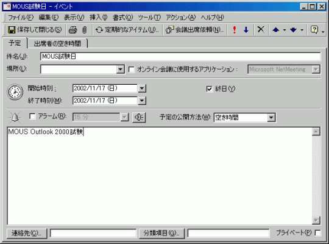Toggle the Private (プライベート) checkbox

[x=318, y=233]
